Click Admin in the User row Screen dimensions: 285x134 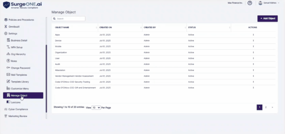pyautogui.click(x=147, y=58)
